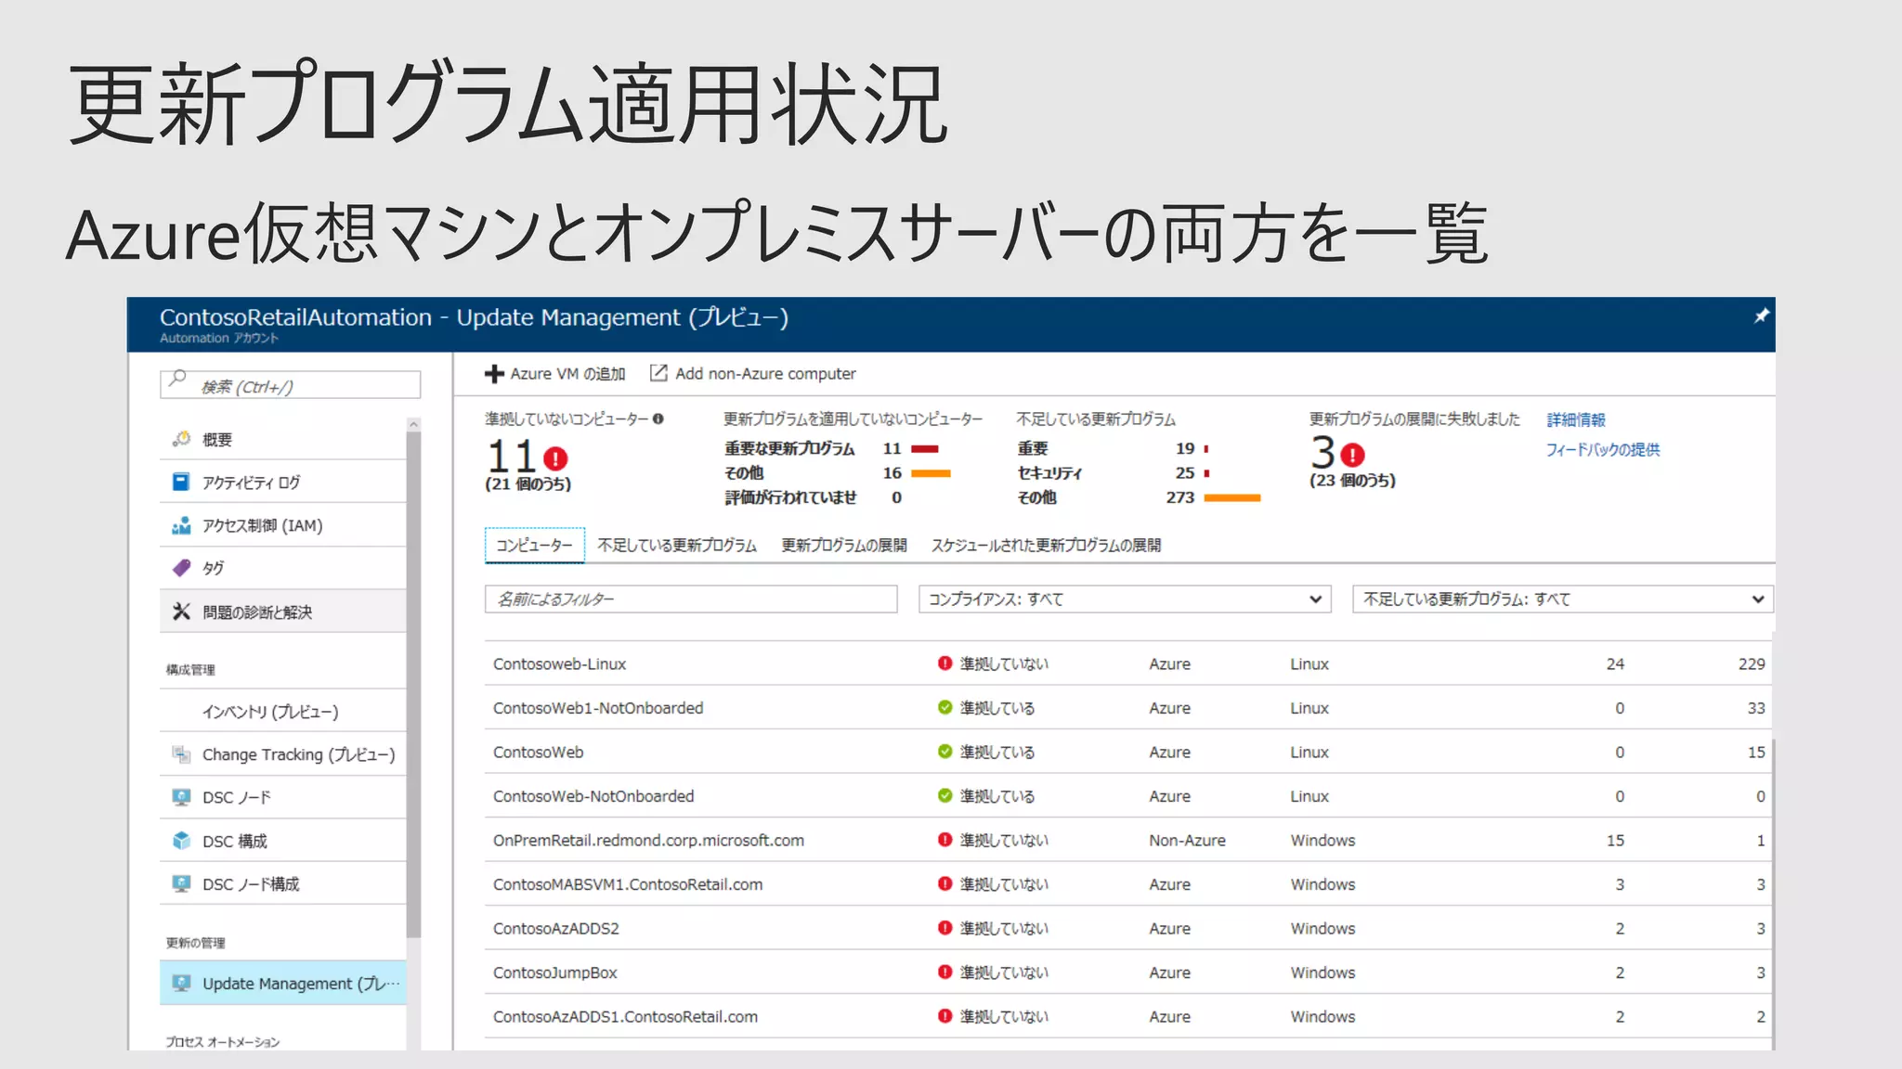
Task: Open スケジュールされた更新プログラムの展開 tab
Action: pos(1046,546)
